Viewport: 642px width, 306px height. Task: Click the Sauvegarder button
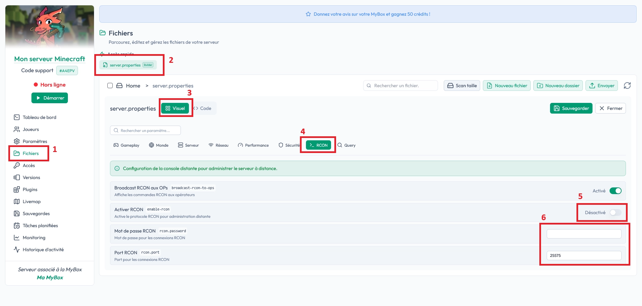point(571,108)
